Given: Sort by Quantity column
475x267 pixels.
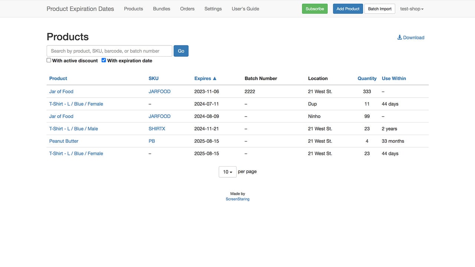Looking at the screenshot, I should 367,78.
